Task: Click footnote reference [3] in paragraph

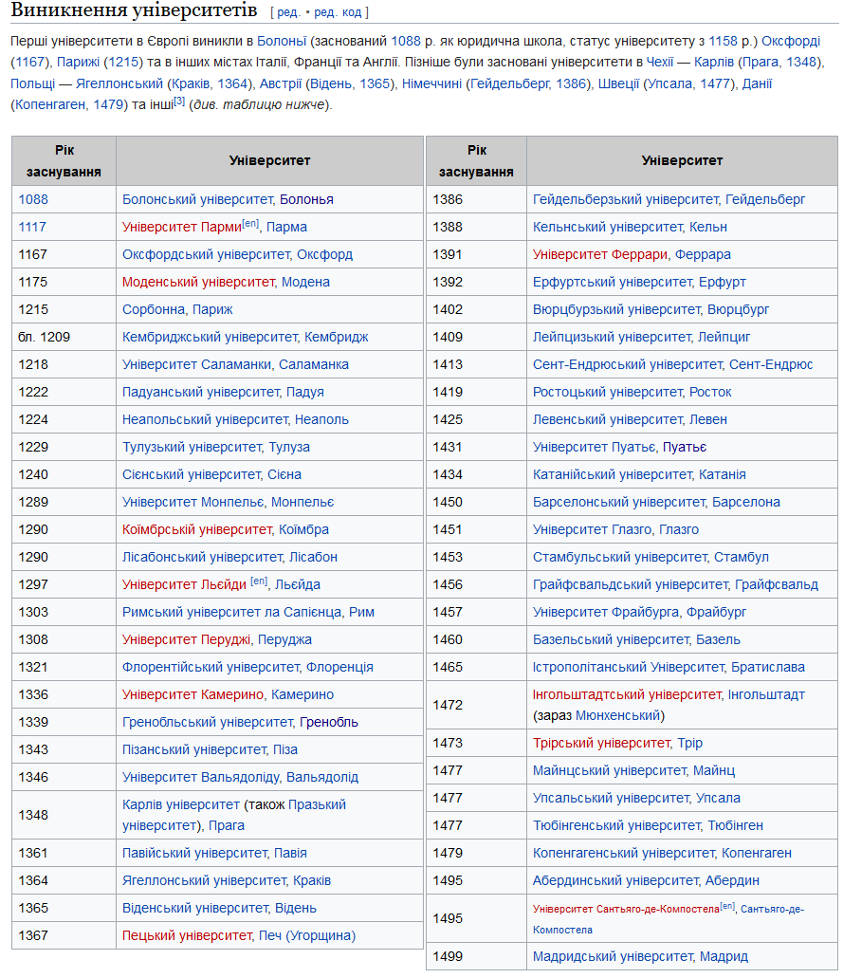Action: pos(179,101)
